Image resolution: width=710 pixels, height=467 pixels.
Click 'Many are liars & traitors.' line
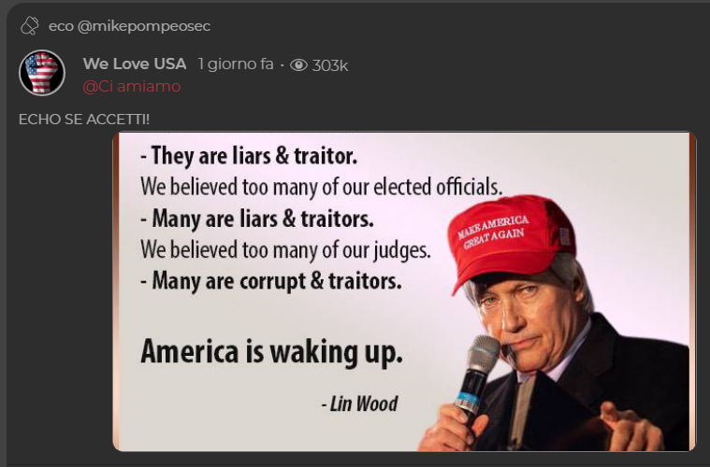257,219
